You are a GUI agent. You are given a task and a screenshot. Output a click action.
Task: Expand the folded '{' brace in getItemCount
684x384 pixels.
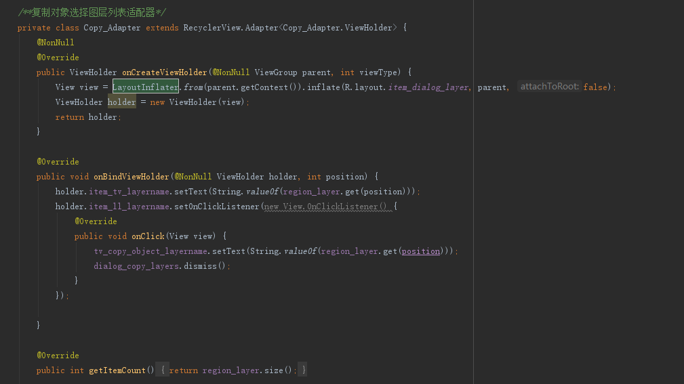point(162,370)
